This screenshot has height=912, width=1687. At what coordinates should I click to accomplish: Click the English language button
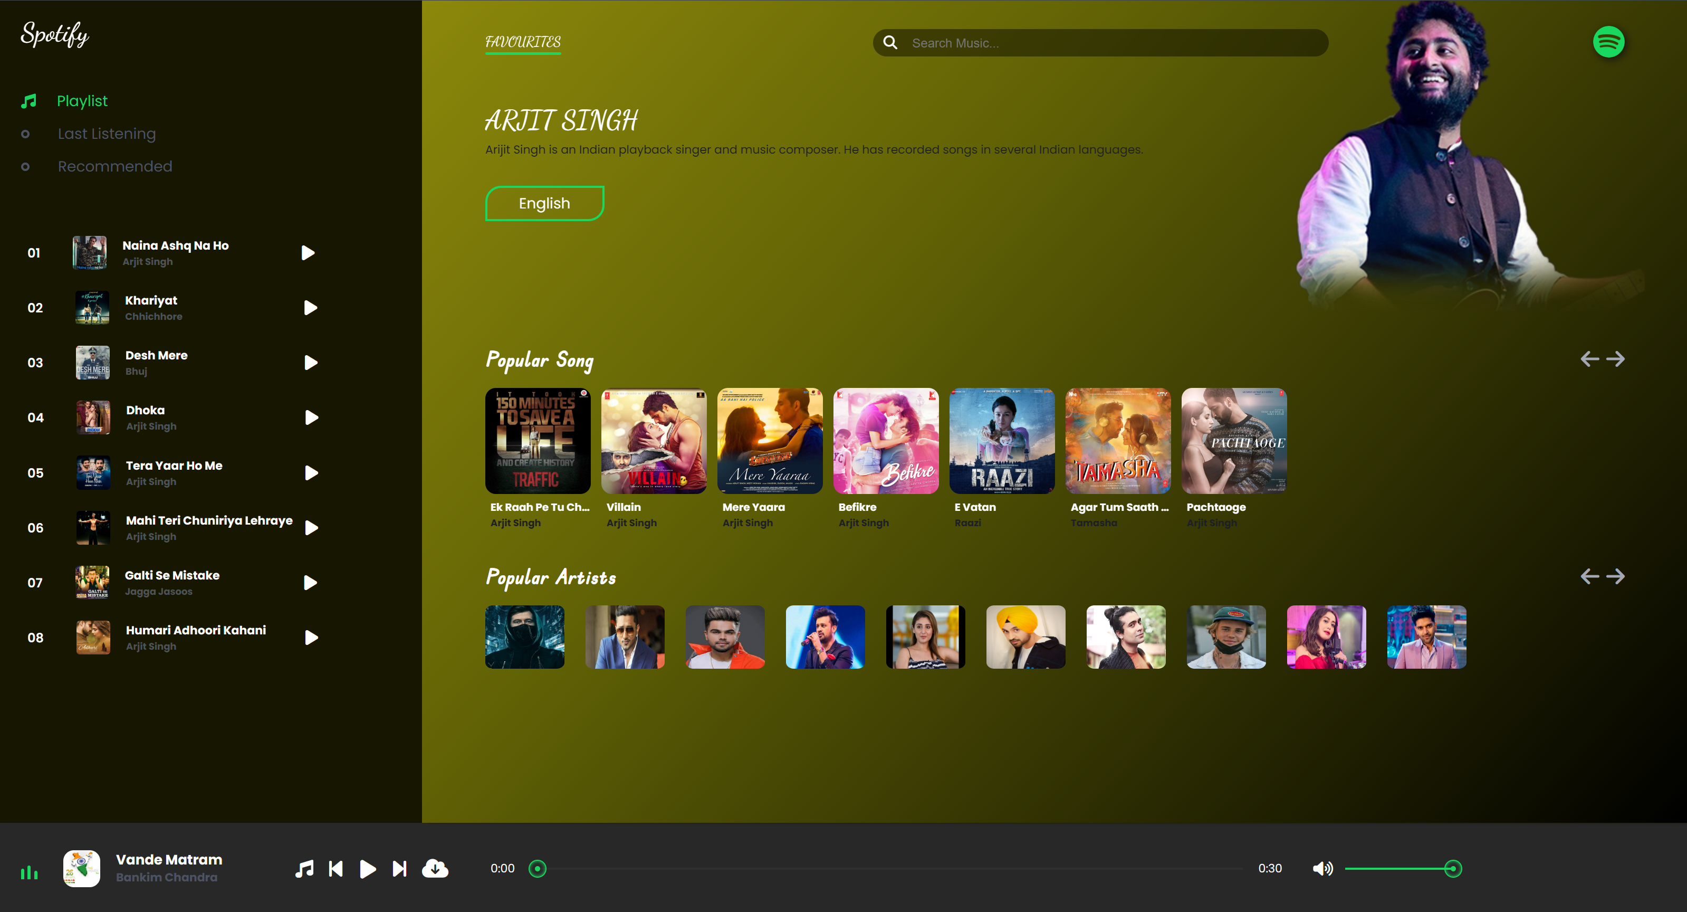(544, 204)
